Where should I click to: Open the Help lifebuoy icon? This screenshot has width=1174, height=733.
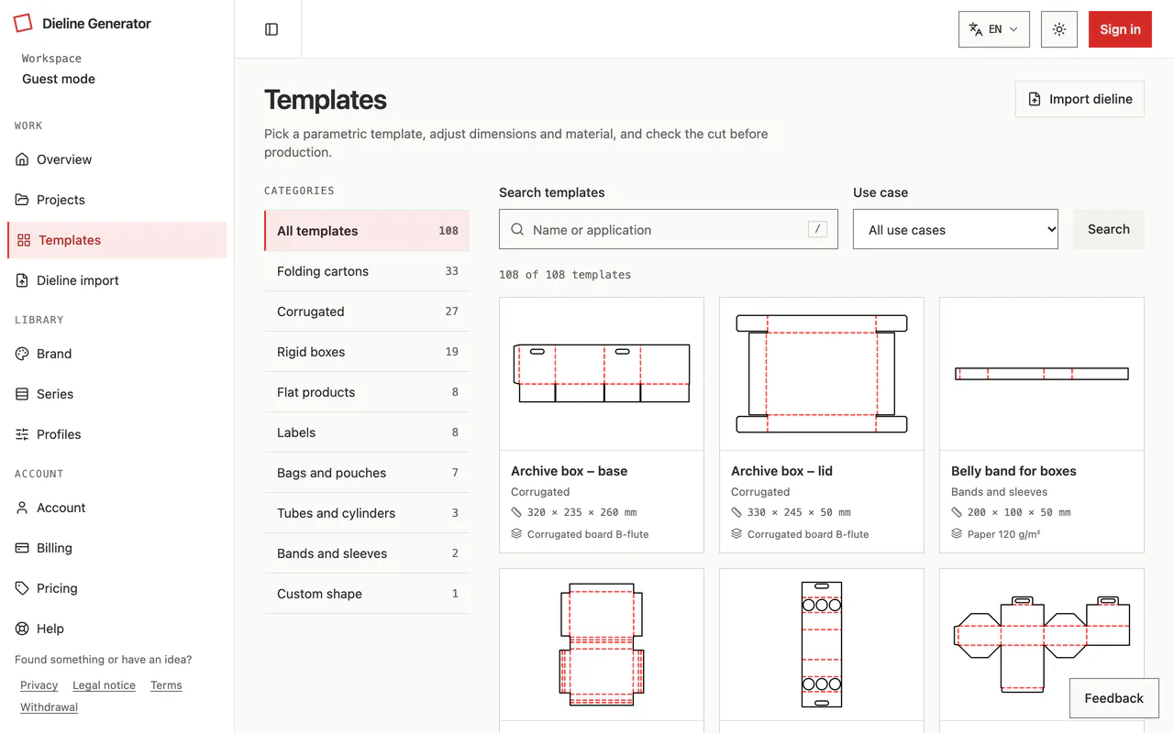click(x=22, y=629)
